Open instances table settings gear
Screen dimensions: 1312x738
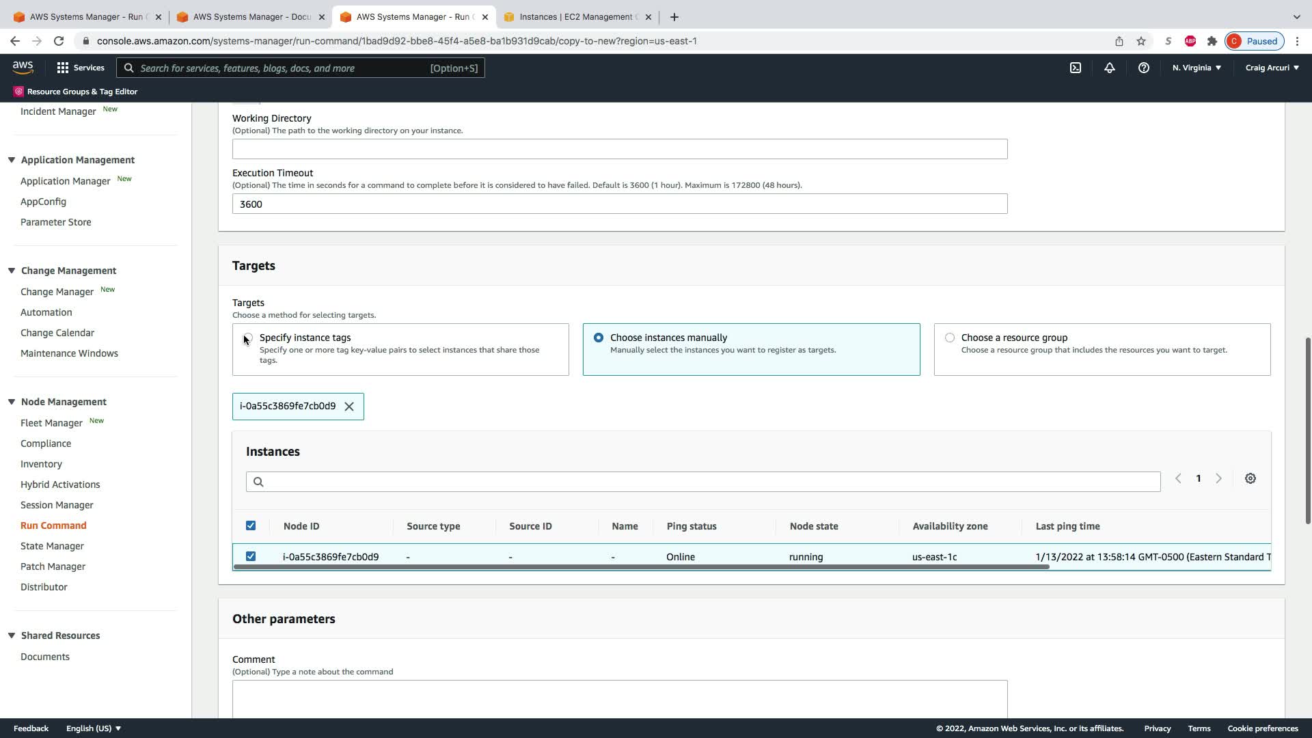point(1250,478)
